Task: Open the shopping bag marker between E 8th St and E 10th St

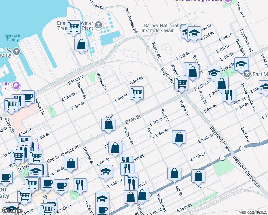Action: pyautogui.click(x=179, y=137)
